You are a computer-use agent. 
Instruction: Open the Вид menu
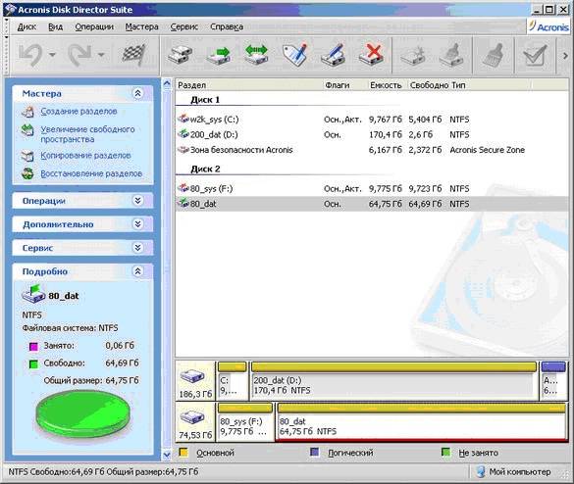click(55, 26)
